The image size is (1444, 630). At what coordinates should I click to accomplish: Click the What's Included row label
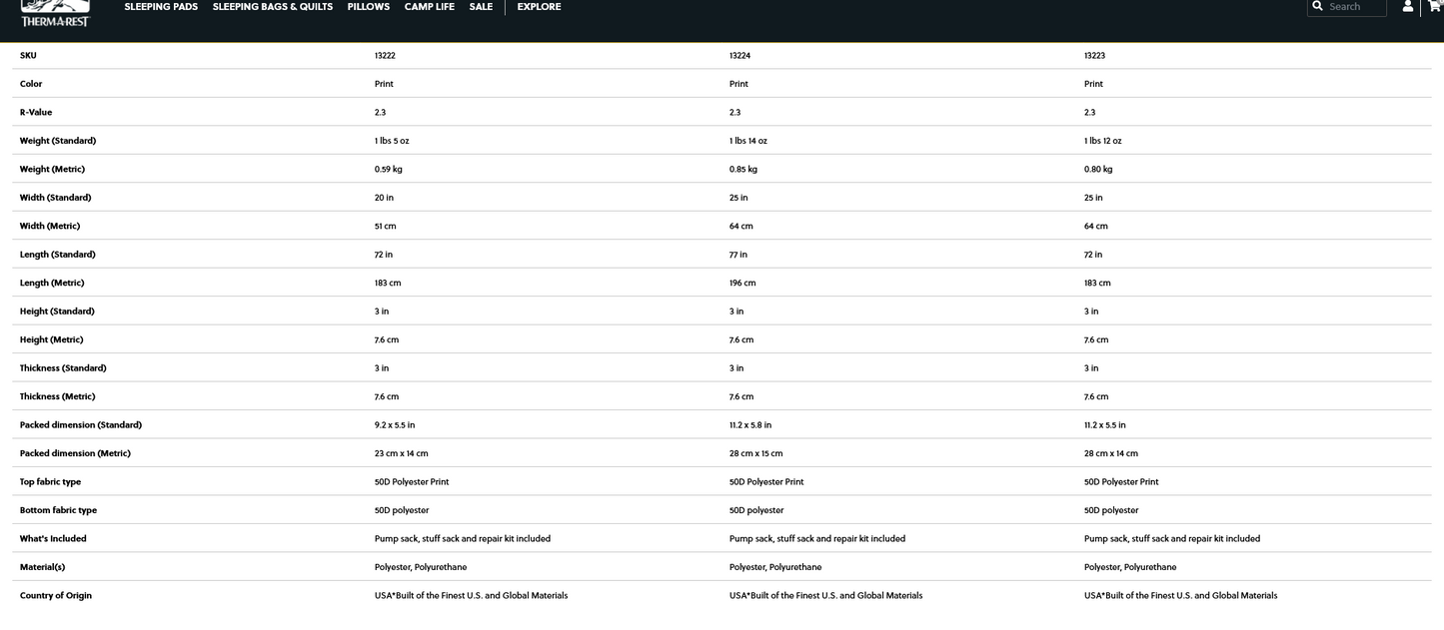[x=53, y=539]
